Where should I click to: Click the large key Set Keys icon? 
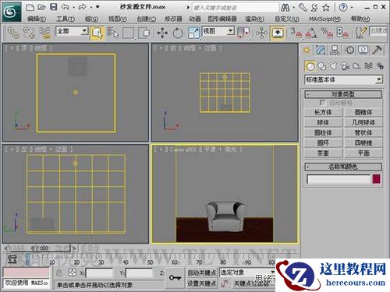[175, 278]
